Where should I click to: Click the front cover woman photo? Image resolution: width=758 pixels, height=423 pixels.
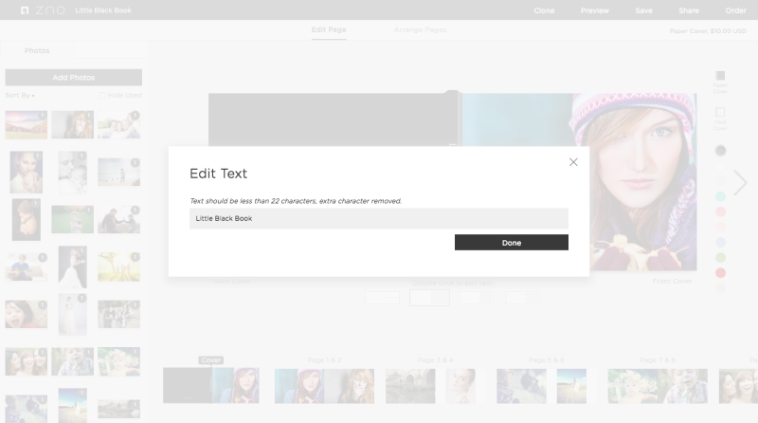[x=643, y=181]
